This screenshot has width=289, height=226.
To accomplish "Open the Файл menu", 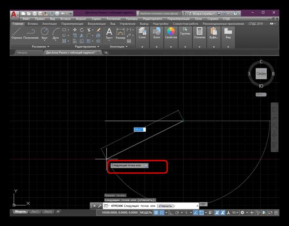I will coord(26,19).
